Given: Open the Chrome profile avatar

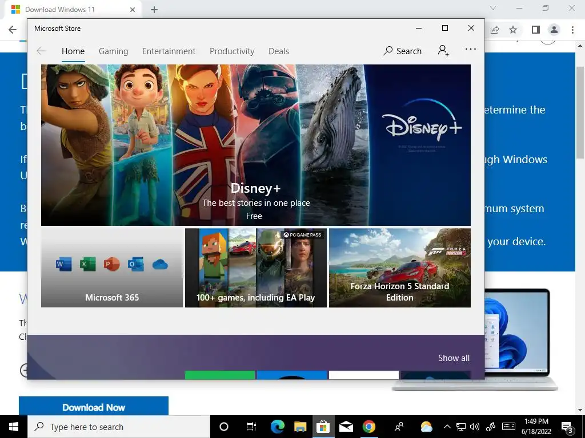Looking at the screenshot, I should pos(554,30).
